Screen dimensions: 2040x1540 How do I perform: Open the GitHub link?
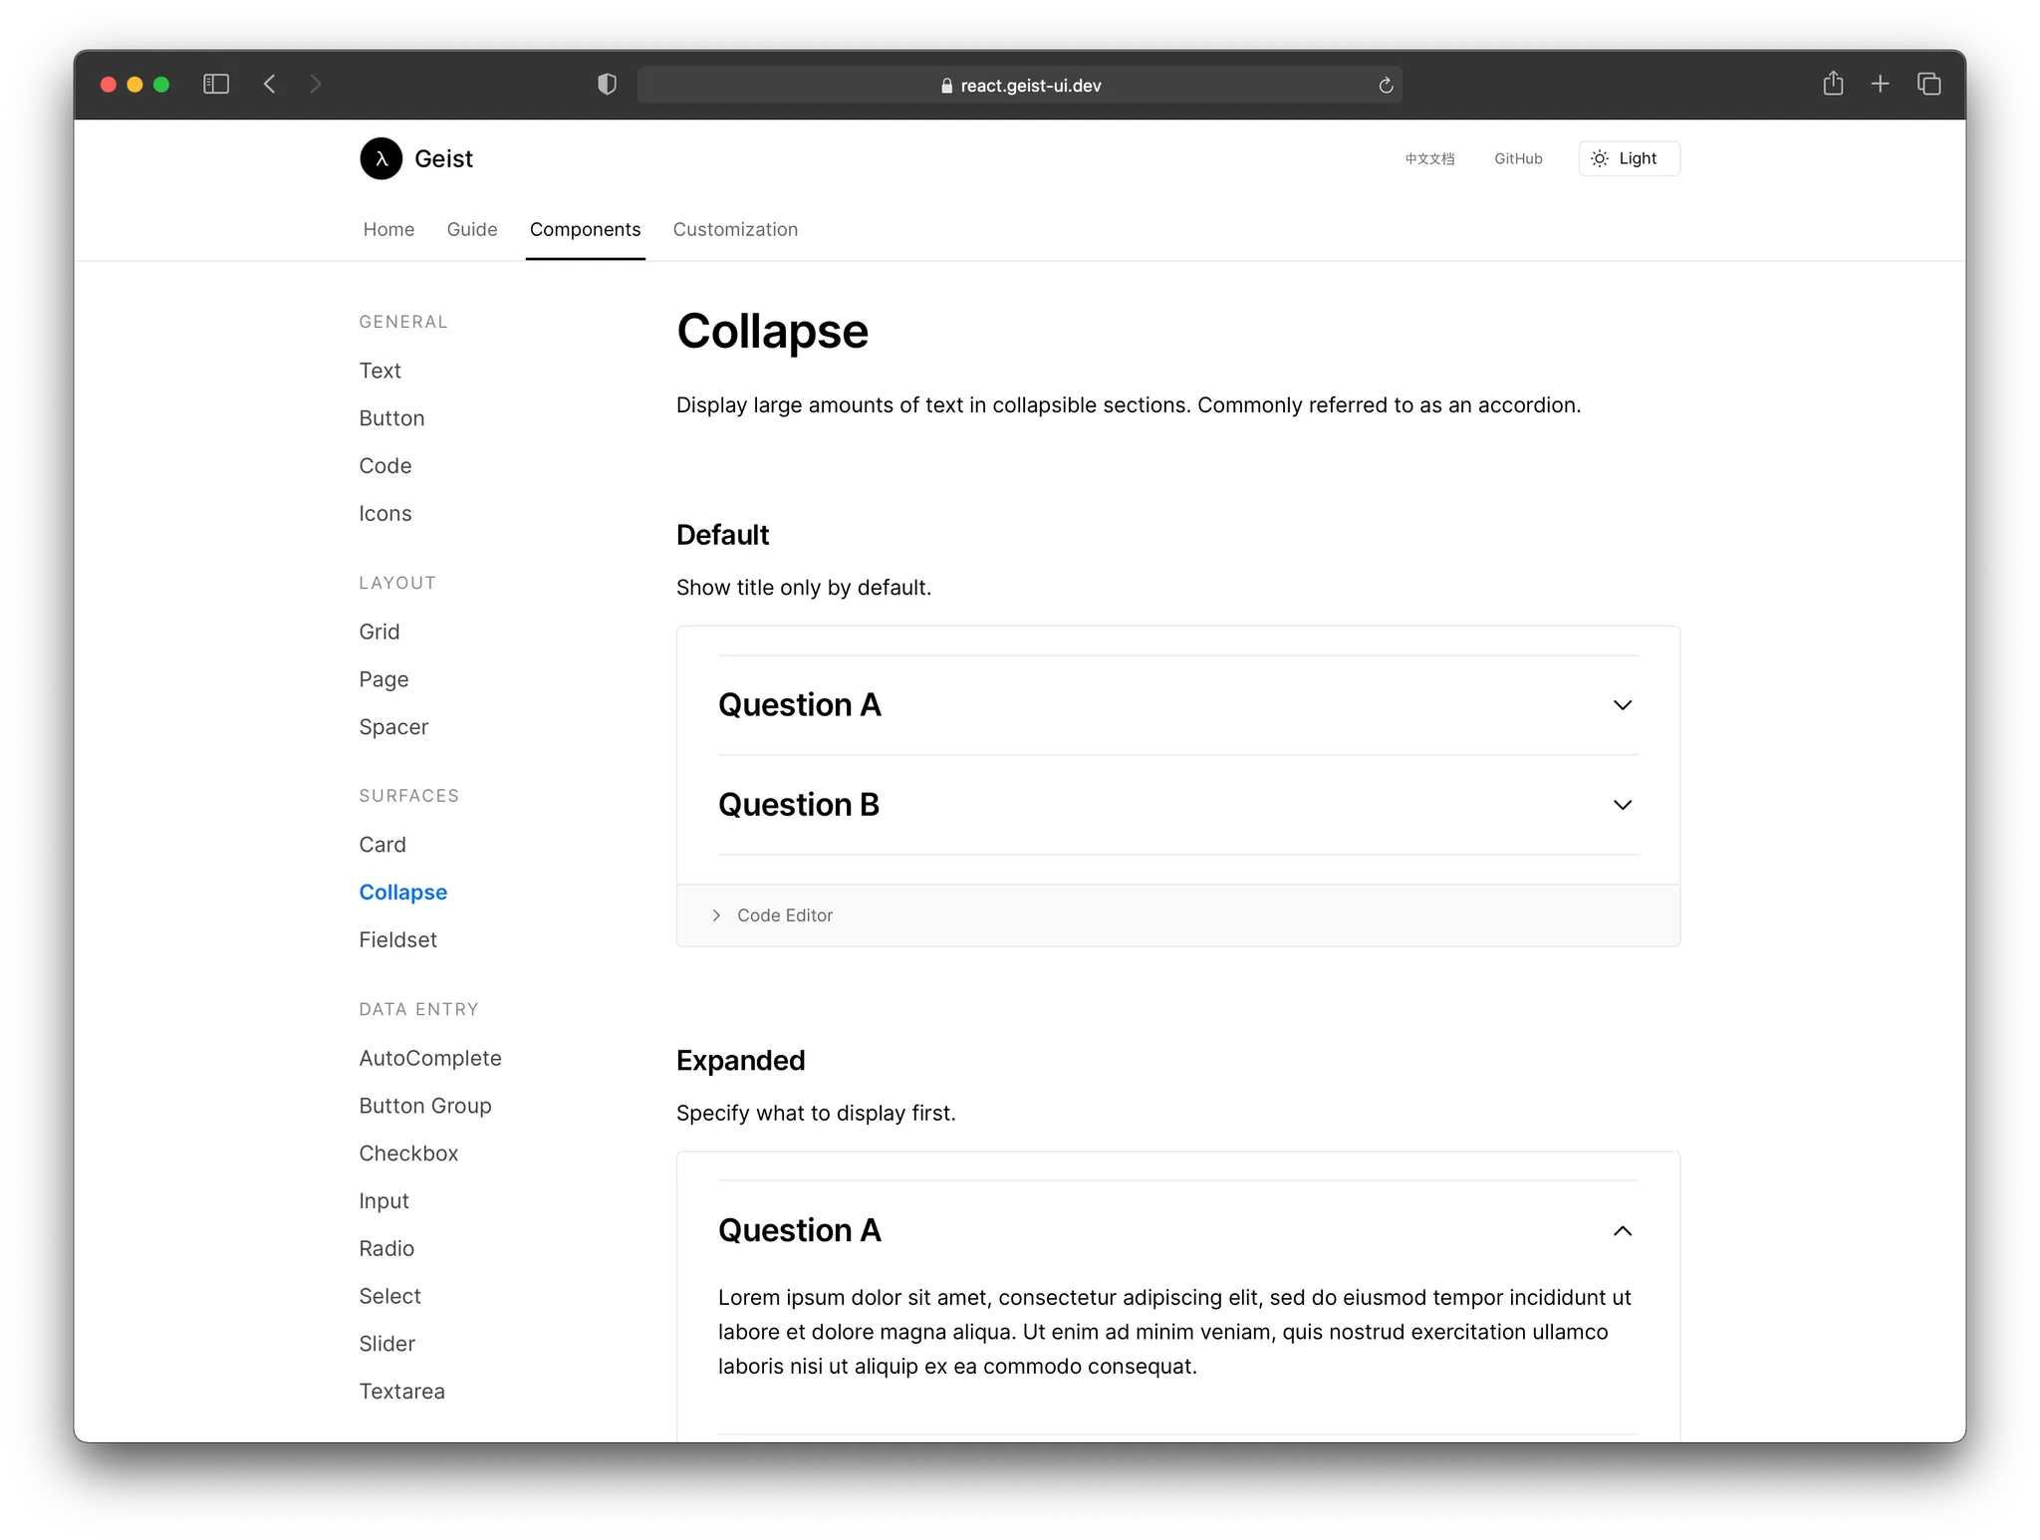click(x=1518, y=158)
